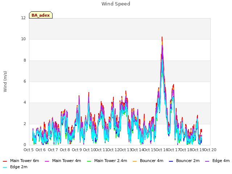Click the y-axis value 4
This screenshot has height=174, width=232.
point(25,102)
